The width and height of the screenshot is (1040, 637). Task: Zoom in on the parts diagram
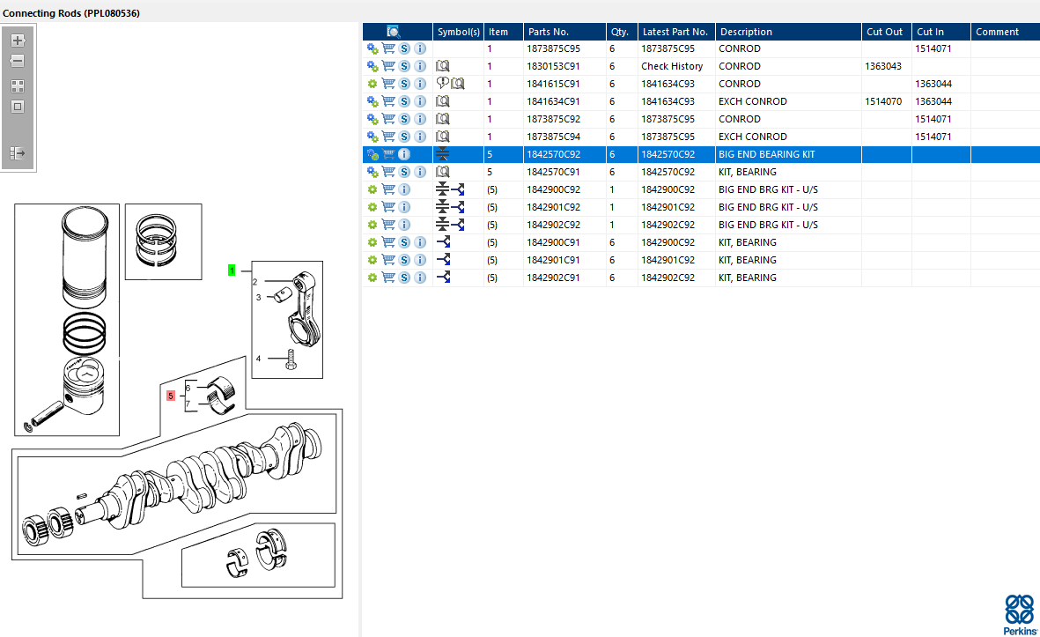(18, 41)
